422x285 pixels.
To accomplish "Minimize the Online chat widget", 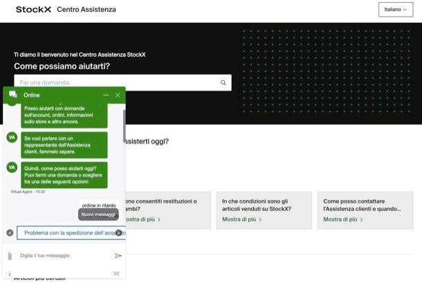I will click(x=106, y=95).
